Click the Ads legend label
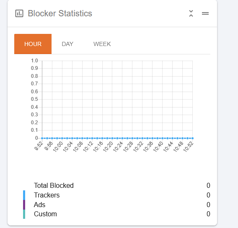238x228 pixels. [39, 205]
